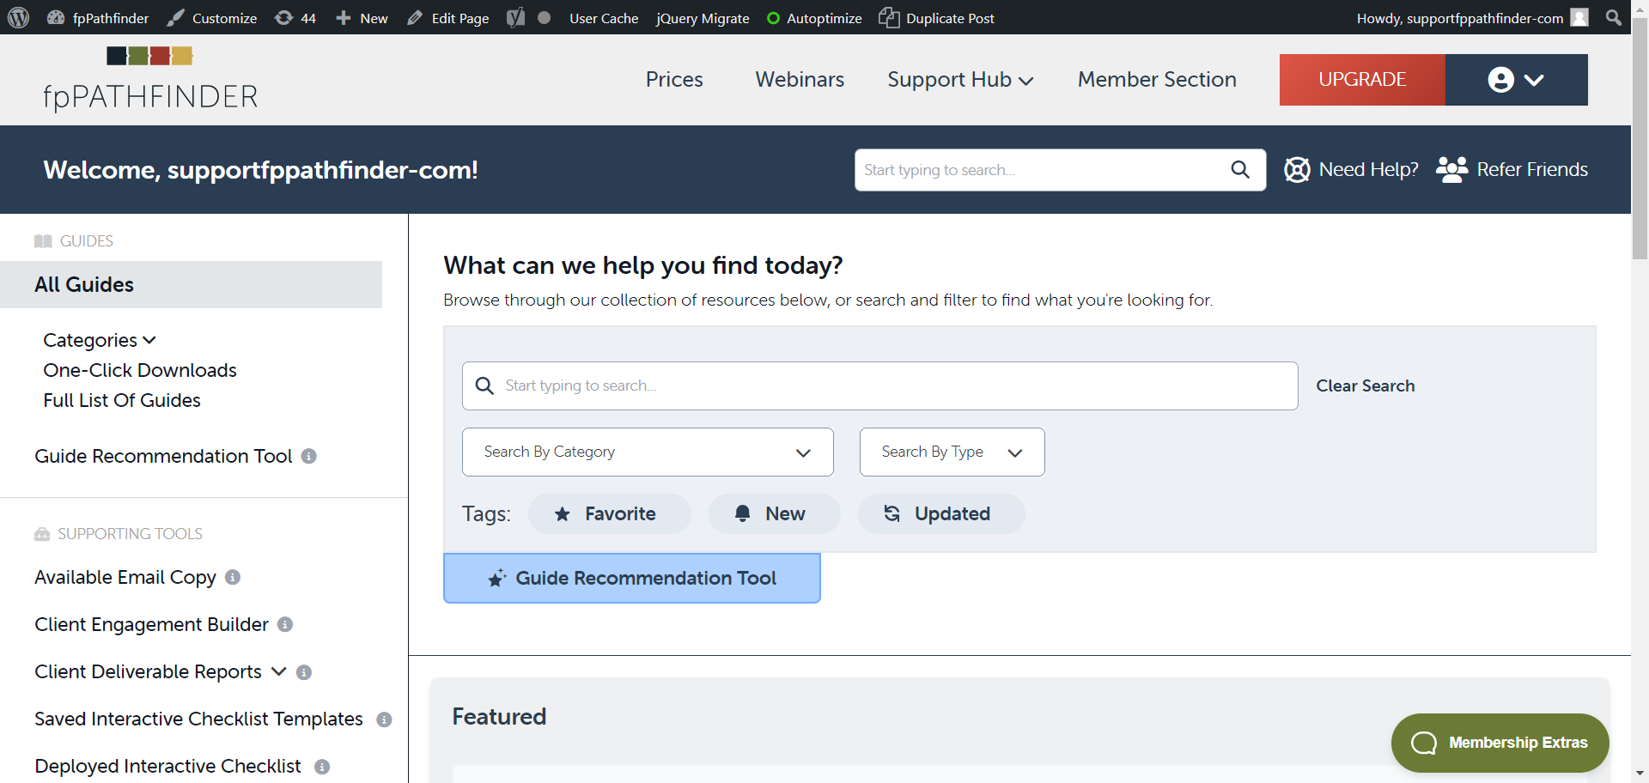Click the Need Help lifebuoy icon
The width and height of the screenshot is (1649, 783).
tap(1297, 170)
